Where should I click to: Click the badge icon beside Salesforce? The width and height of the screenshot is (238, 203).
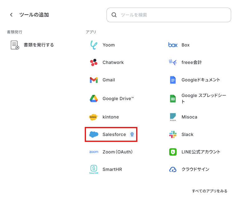coord(132,134)
